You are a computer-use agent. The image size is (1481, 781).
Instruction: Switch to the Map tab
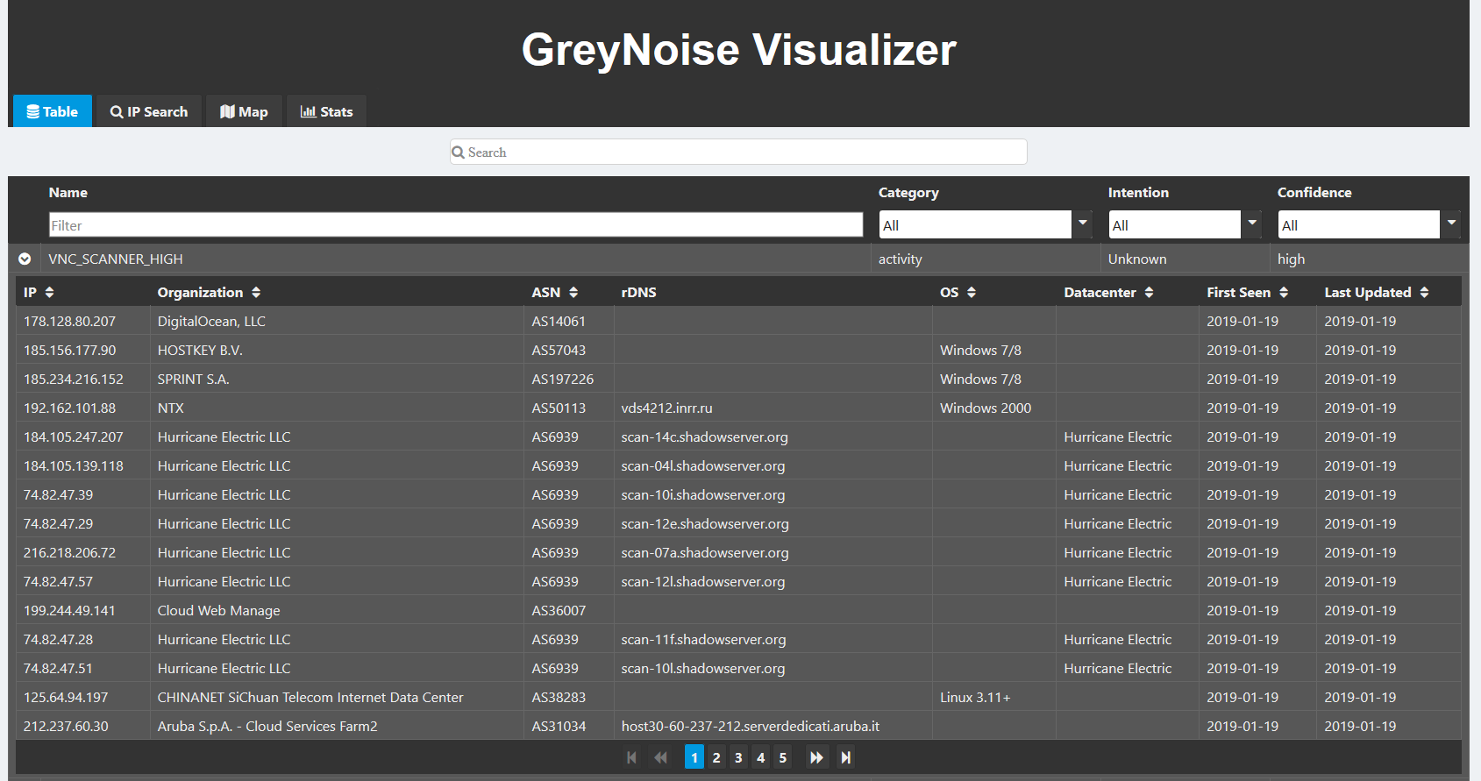click(244, 111)
